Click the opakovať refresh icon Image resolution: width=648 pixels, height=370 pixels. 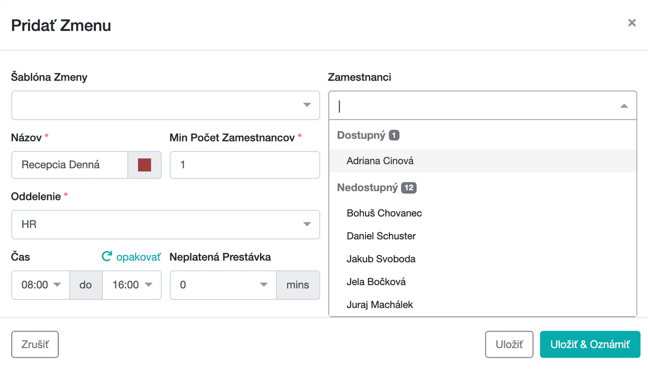click(x=107, y=257)
